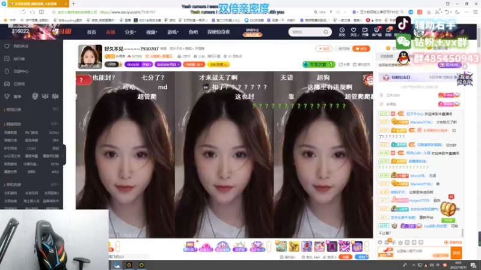Open 英雄联盟 in sidebar game list
Screen dimensions: 481x270
pos(10,133)
